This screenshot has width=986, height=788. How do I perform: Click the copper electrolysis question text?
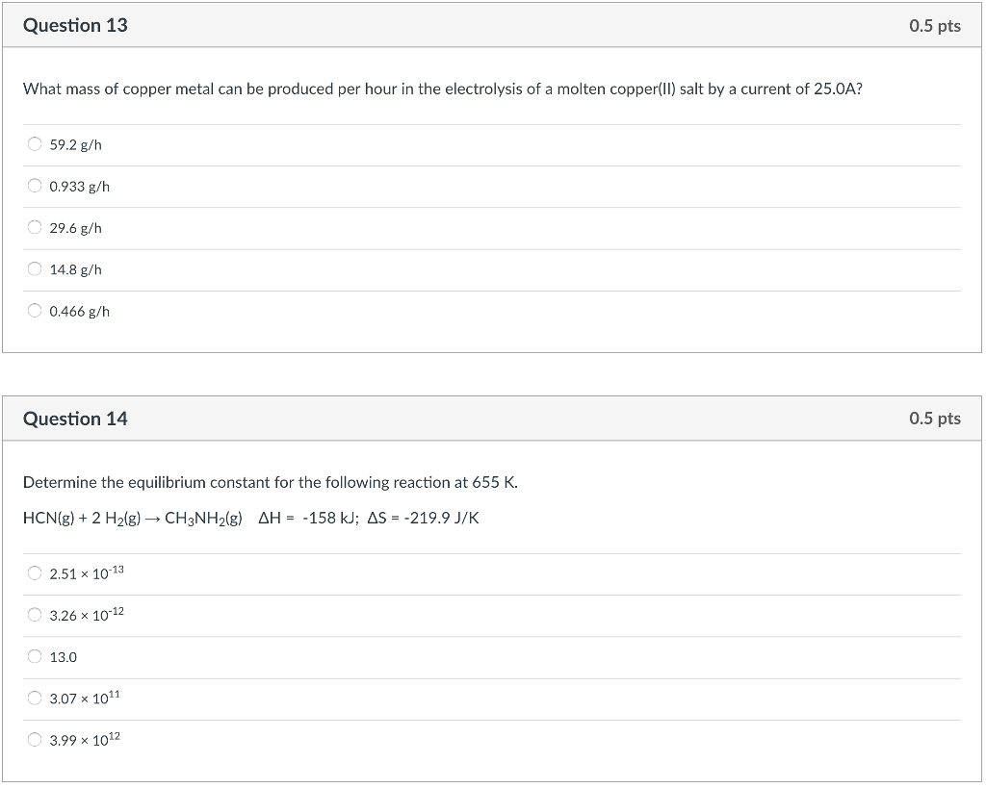pyautogui.click(x=443, y=89)
